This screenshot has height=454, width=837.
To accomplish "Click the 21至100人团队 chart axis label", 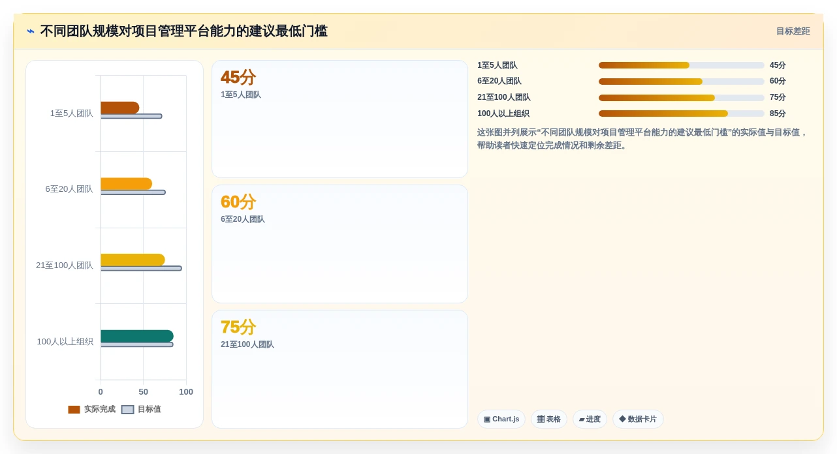I will pyautogui.click(x=65, y=265).
